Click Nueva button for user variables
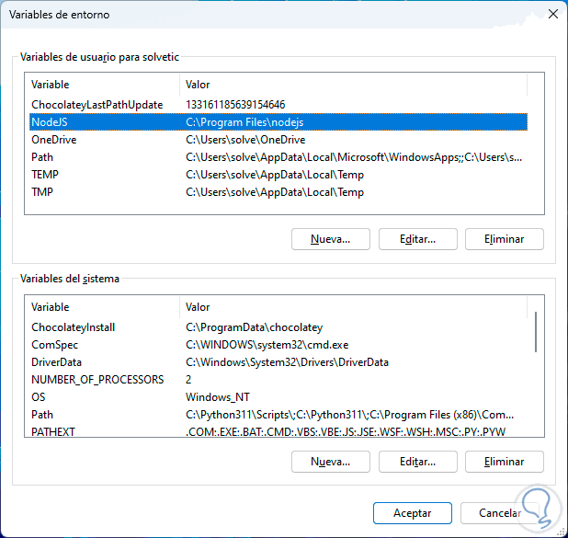The image size is (568, 538). [330, 239]
